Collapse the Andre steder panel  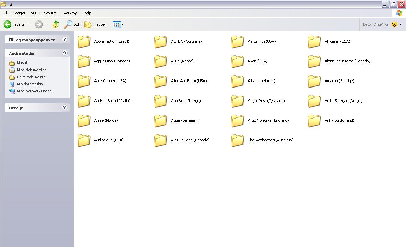[65, 53]
